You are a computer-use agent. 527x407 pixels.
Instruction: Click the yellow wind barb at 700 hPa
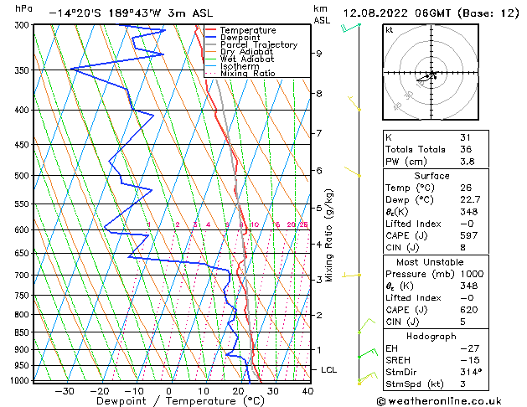(x=352, y=276)
